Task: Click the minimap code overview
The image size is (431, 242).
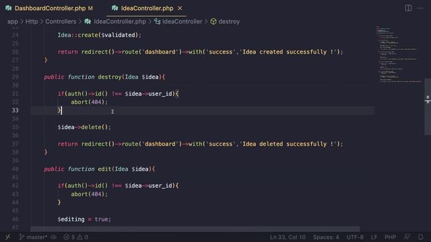Action: pos(399,54)
